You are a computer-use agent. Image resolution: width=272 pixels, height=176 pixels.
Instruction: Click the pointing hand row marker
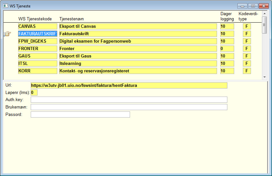7,34
